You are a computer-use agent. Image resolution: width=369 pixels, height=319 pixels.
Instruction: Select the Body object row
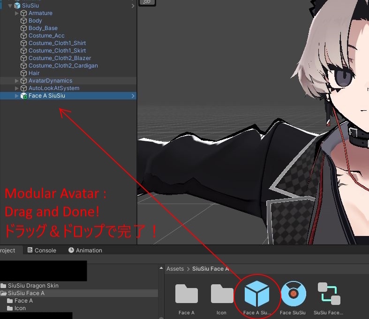68,21
